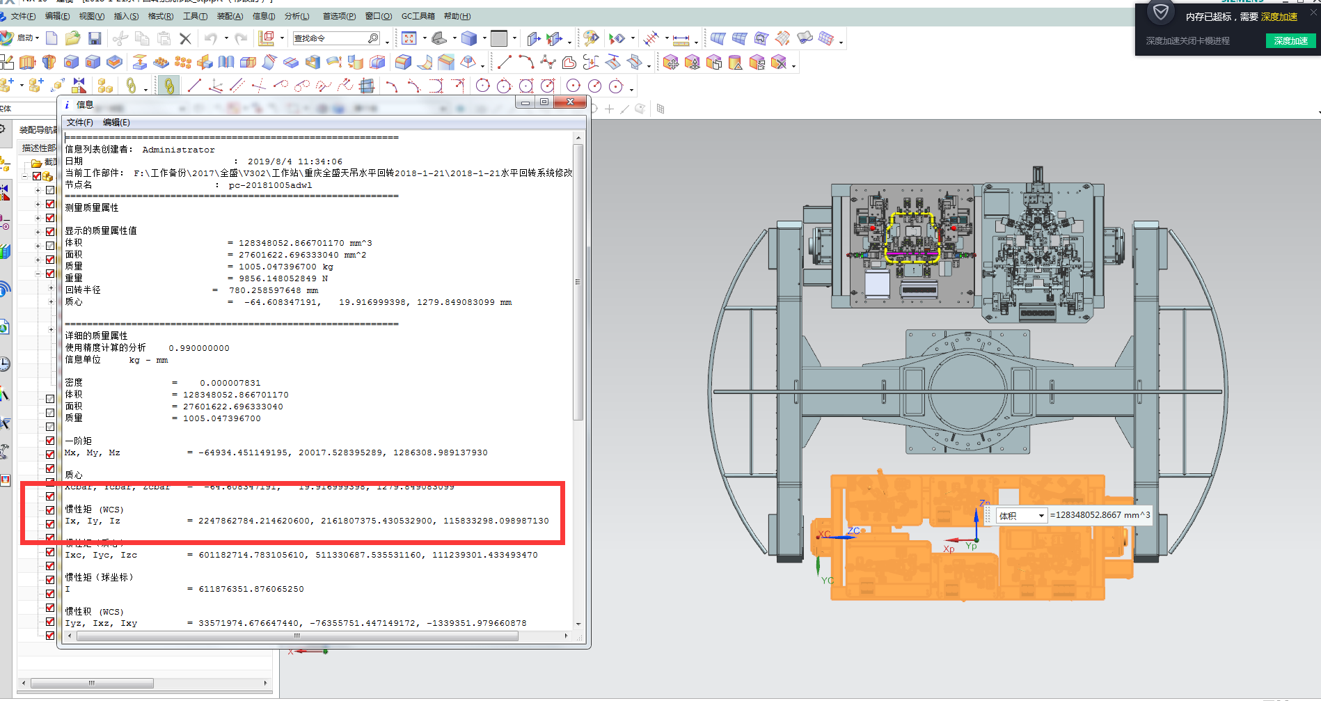Click the 描述性部件 column header
Image resolution: width=1321 pixels, height=701 pixels.
(38, 148)
